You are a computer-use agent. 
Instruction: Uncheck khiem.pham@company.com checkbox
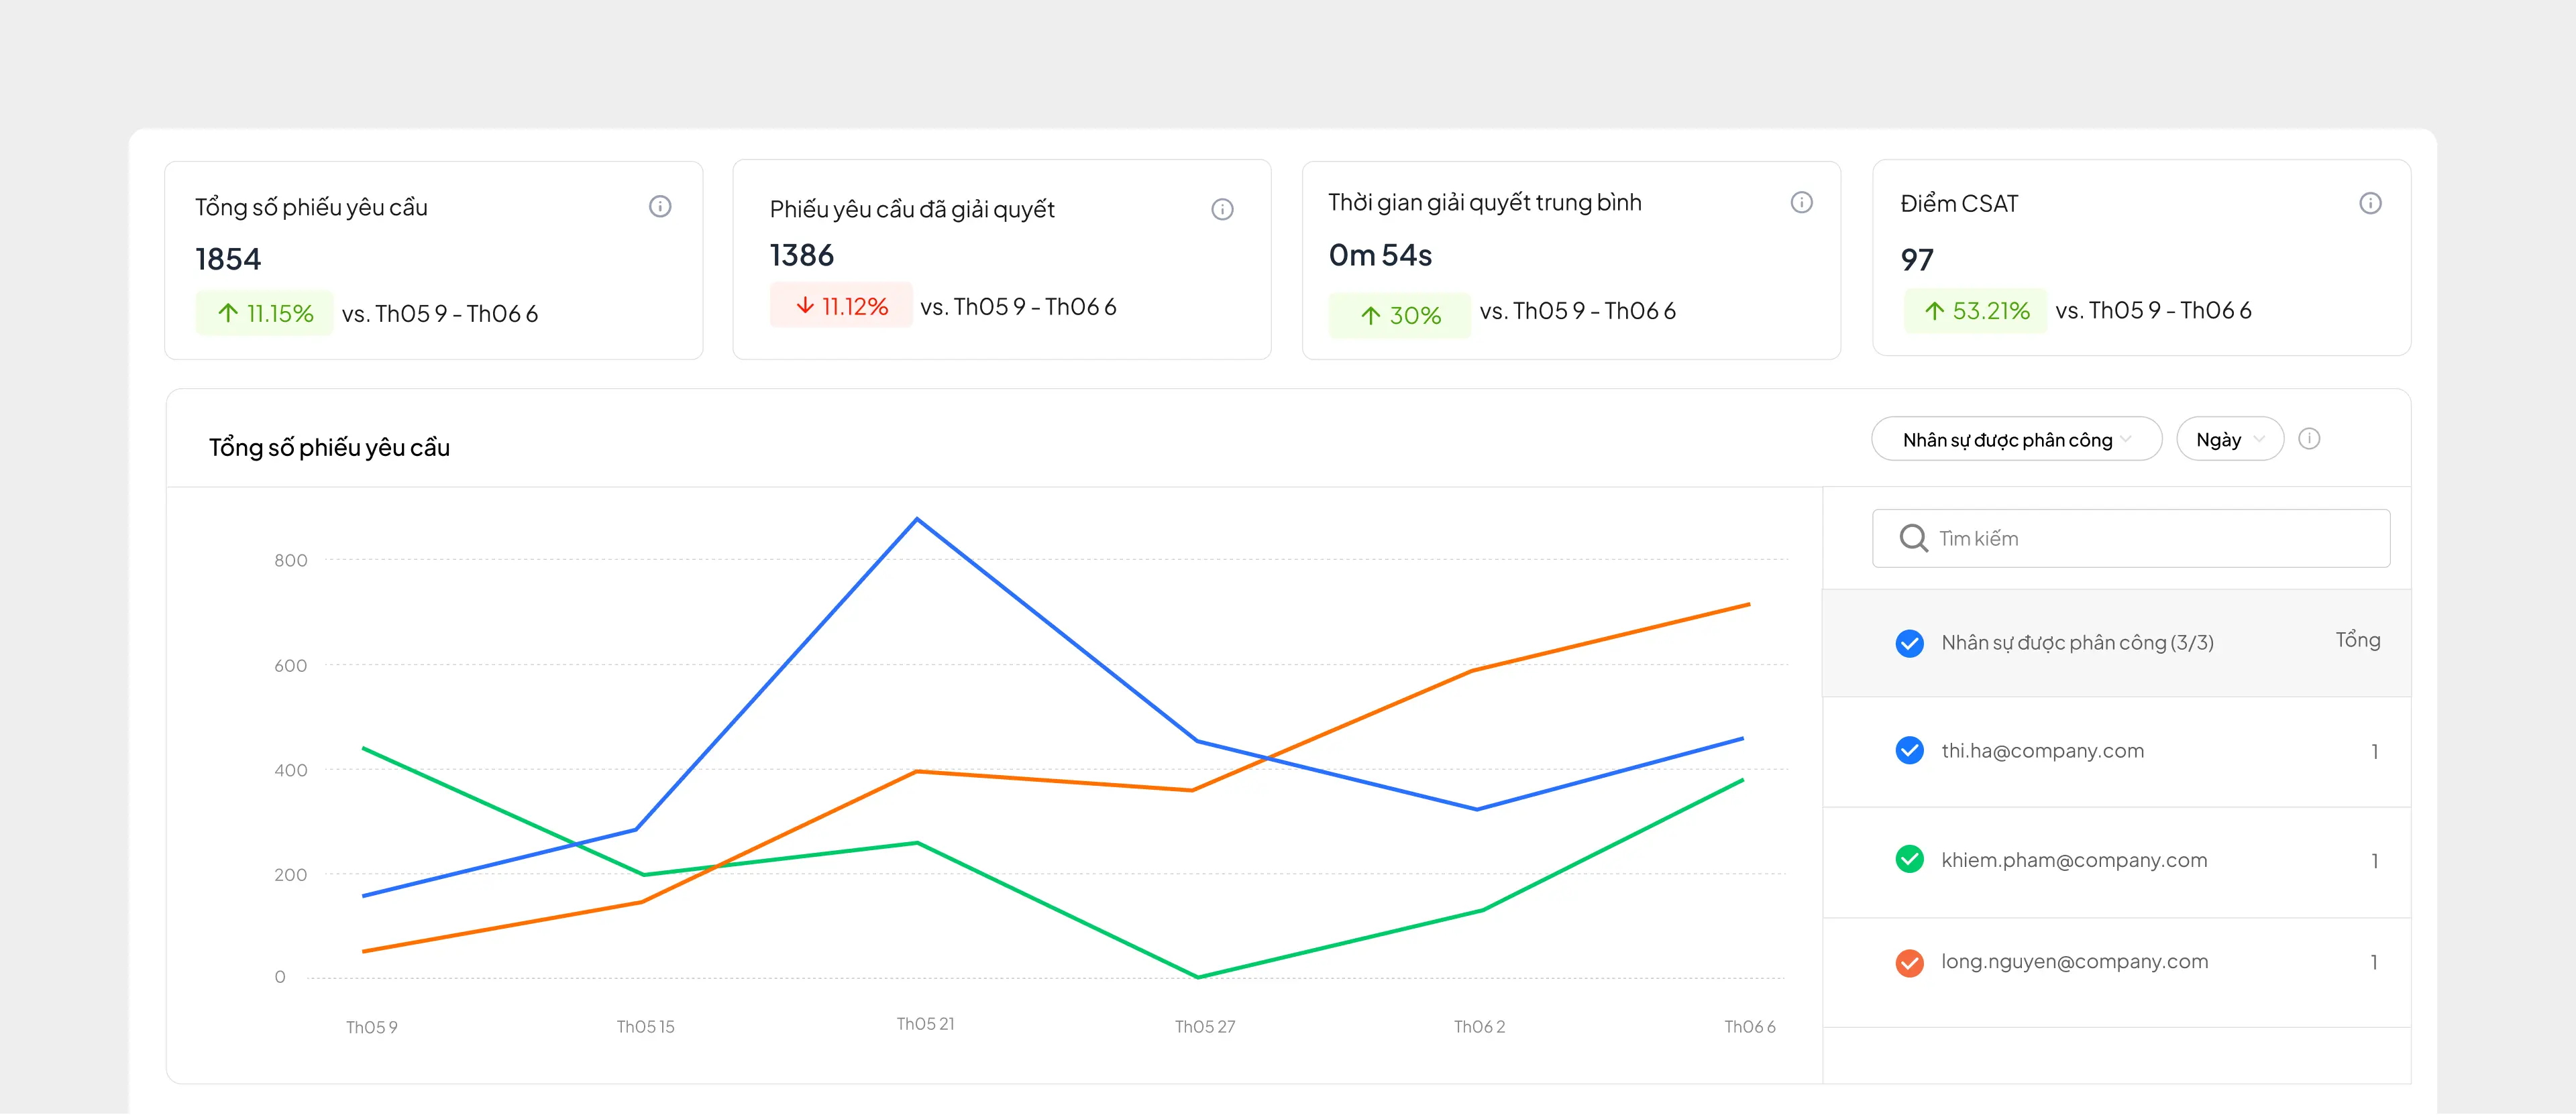click(x=1909, y=860)
